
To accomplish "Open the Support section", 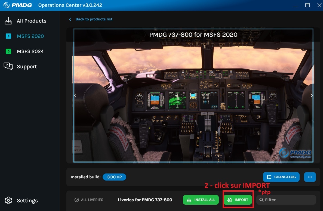I will point(20,67).
